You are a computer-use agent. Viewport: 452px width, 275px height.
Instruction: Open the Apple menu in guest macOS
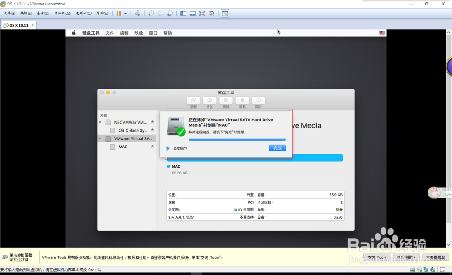(74, 33)
